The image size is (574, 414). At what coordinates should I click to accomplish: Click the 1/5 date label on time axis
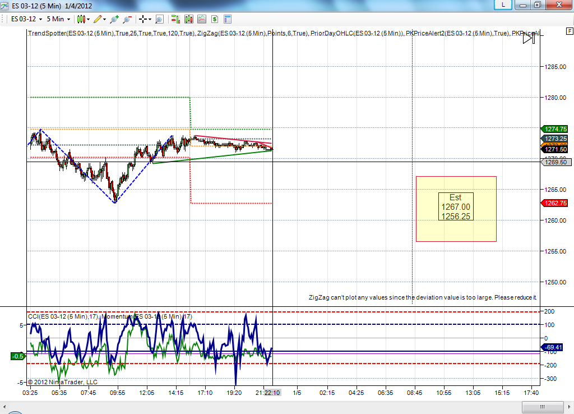[297, 393]
